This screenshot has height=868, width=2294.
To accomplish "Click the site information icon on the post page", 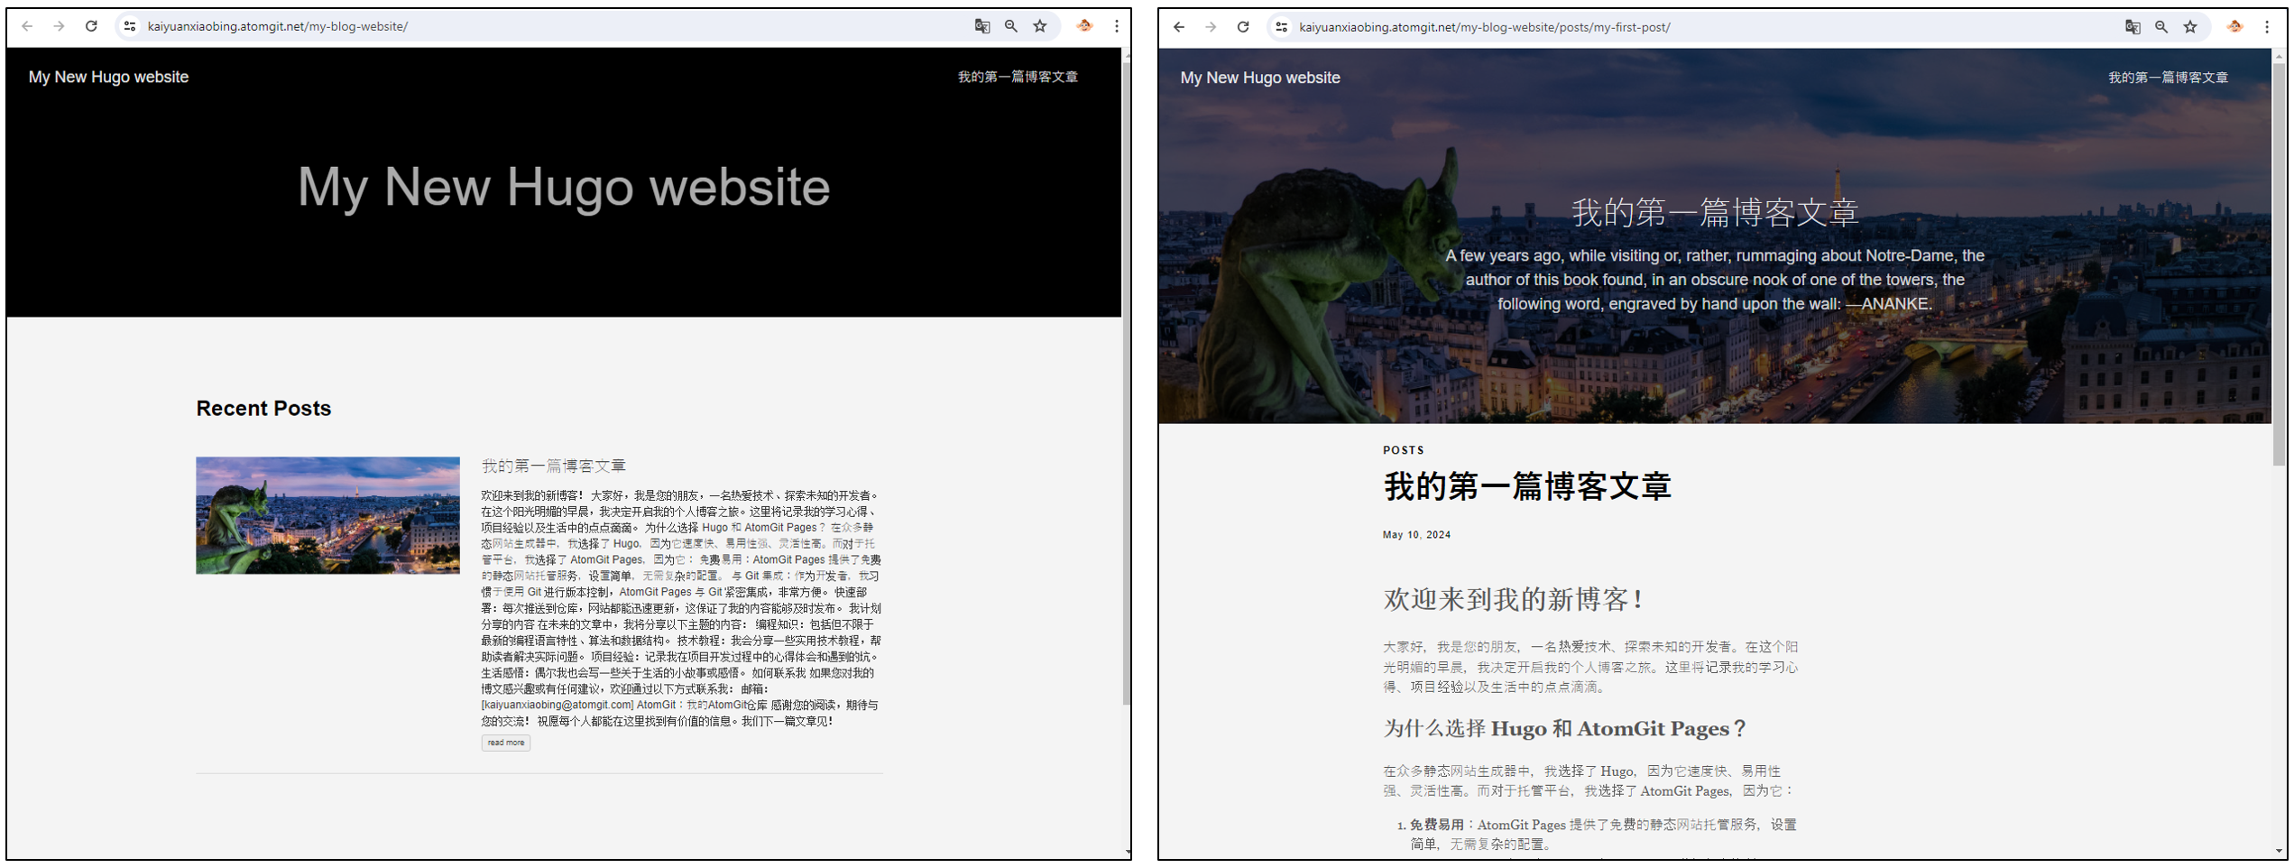I will [x=1281, y=27].
